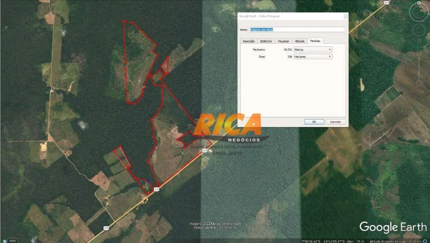Confirm polygon with OK button
Image resolution: width=430 pixels, height=243 pixels.
coord(314,121)
